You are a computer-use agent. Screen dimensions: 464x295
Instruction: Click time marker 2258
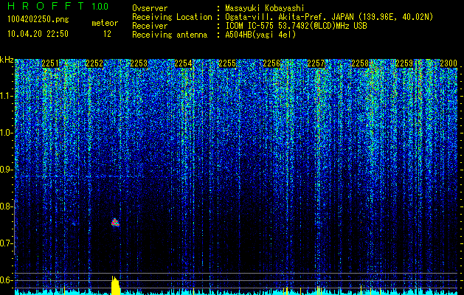click(x=360, y=63)
